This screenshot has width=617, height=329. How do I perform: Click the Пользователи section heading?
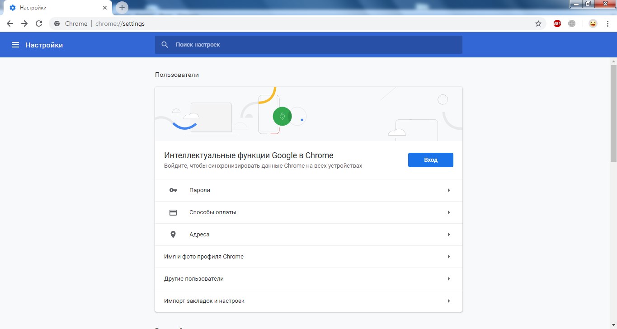pos(177,75)
